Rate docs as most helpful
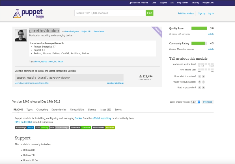Screen dimensions: 235x164 212,64
